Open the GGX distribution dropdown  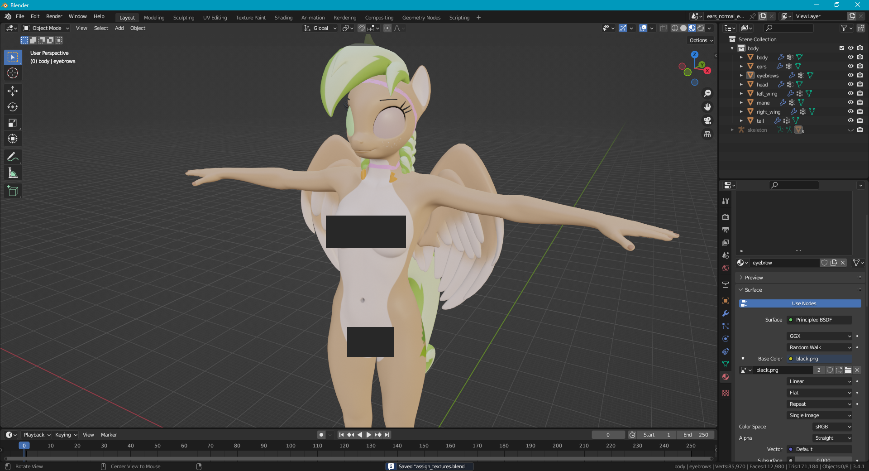820,336
